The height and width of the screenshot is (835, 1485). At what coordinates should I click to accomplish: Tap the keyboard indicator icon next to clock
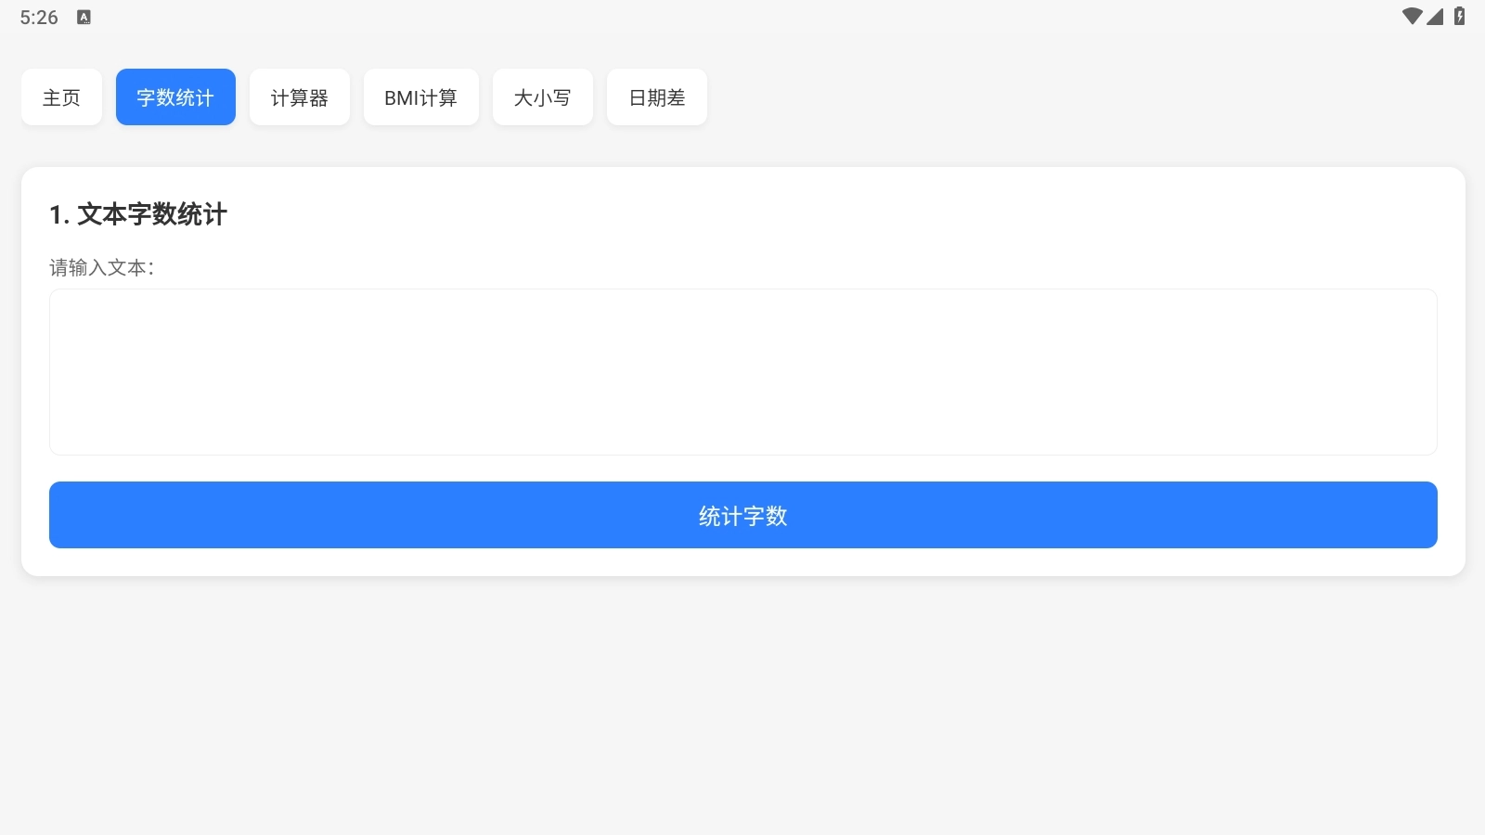[84, 16]
